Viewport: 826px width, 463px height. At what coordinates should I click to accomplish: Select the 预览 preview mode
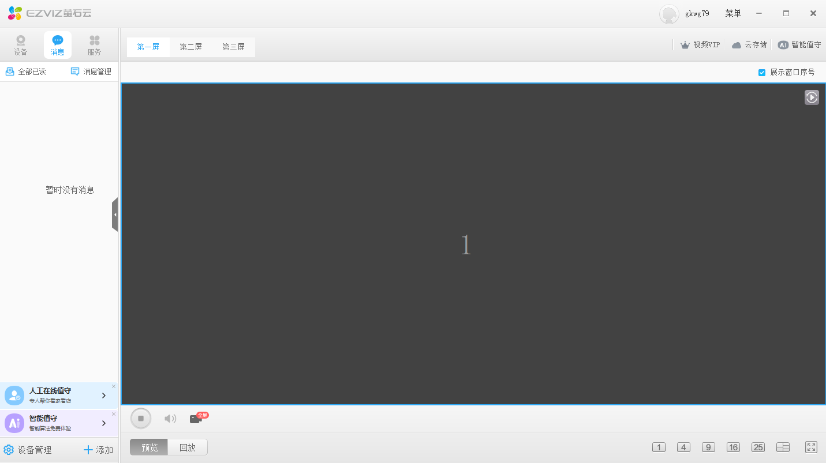pyautogui.click(x=149, y=447)
